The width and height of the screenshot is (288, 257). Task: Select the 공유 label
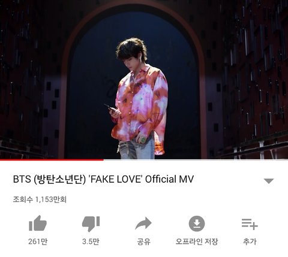coord(143,241)
